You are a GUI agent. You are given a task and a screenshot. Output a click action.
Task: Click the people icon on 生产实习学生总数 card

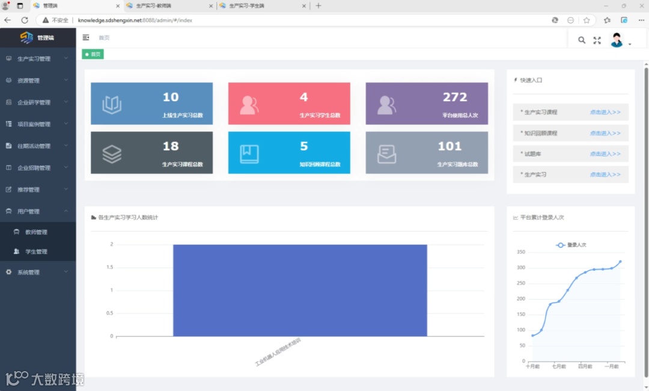point(249,105)
